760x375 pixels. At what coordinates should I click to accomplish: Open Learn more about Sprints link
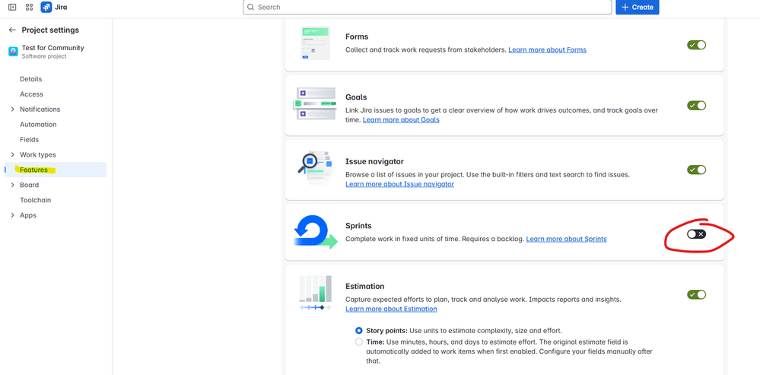567,239
